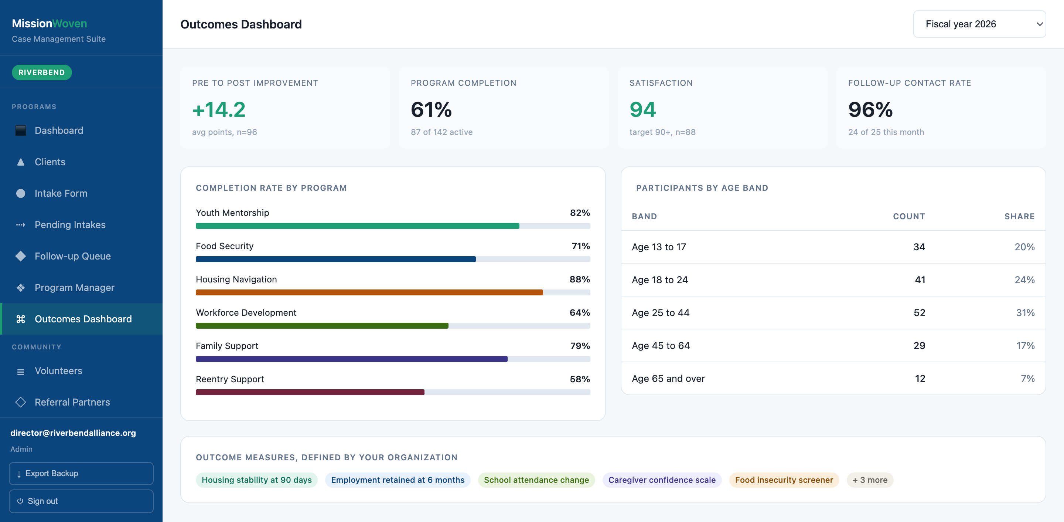Click the Follow-up Contact Rate 96% card
The width and height of the screenshot is (1064, 522).
(x=941, y=108)
